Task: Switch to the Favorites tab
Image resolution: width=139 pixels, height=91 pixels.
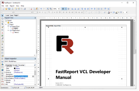Action: click(x=21, y=65)
